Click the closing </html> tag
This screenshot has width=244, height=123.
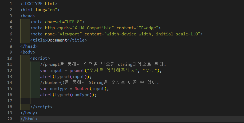pyautogui.click(x=29, y=119)
